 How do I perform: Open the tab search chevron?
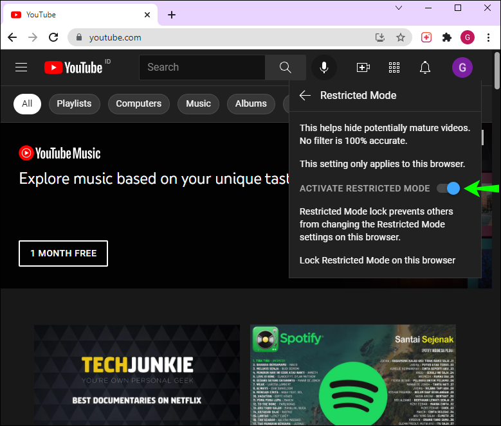(x=399, y=8)
